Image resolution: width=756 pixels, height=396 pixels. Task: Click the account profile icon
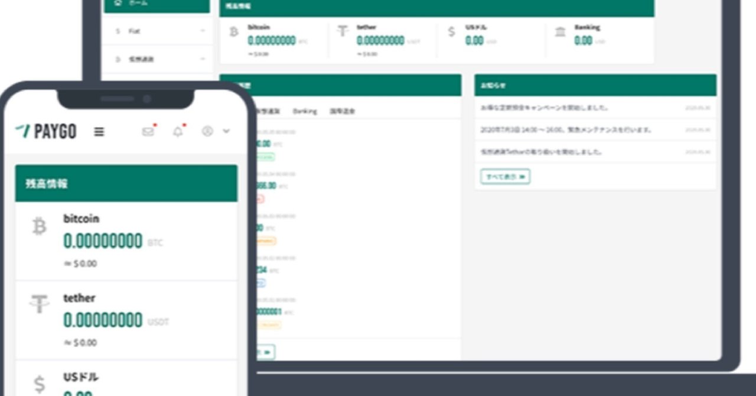208,132
